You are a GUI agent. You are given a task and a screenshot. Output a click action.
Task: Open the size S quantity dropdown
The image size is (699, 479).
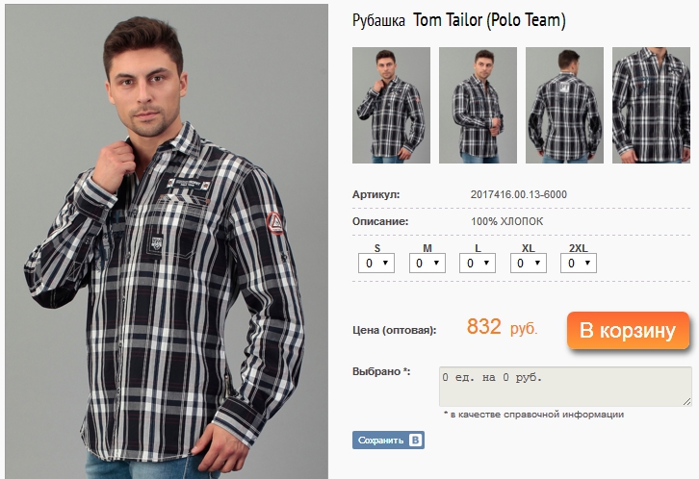tap(376, 263)
